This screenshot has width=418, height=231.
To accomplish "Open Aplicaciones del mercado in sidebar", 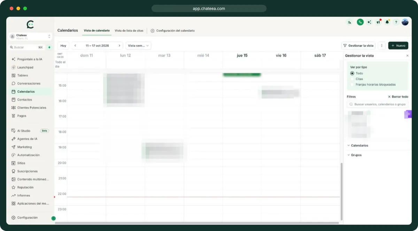I will point(30,204).
